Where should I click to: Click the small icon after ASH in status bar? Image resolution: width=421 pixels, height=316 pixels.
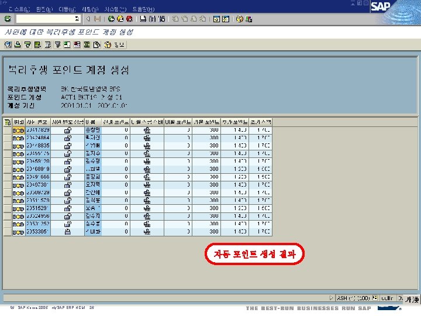[x=375, y=298]
